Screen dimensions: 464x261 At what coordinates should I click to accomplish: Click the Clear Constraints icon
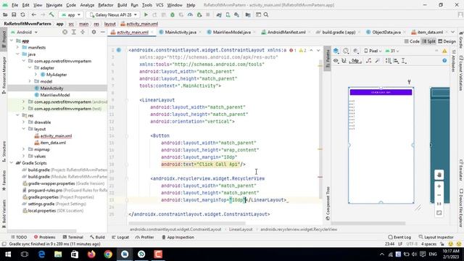point(369,61)
